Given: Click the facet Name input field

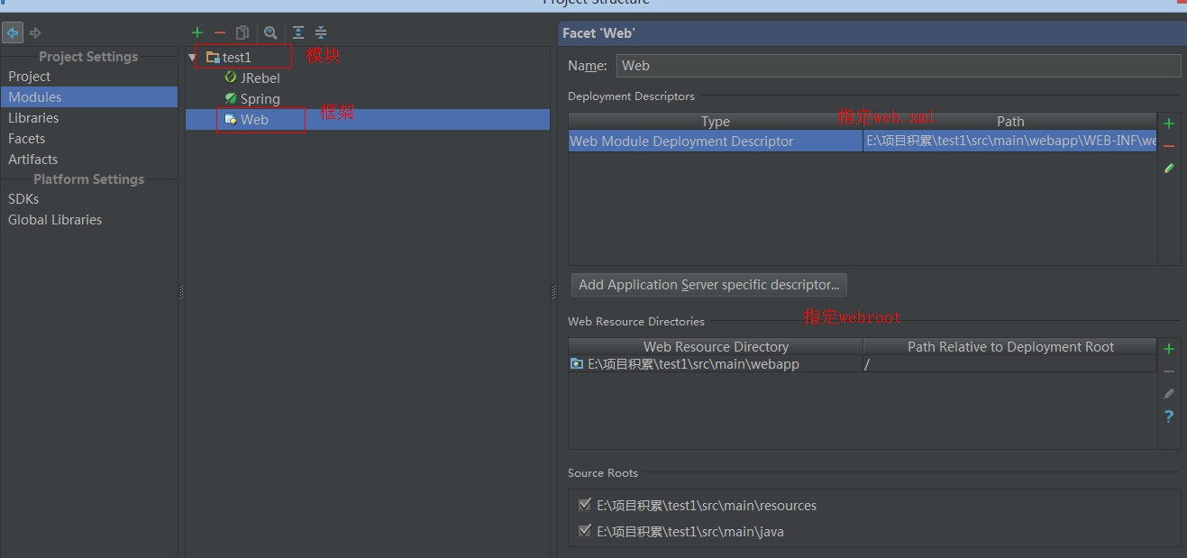Looking at the screenshot, I should [x=899, y=65].
